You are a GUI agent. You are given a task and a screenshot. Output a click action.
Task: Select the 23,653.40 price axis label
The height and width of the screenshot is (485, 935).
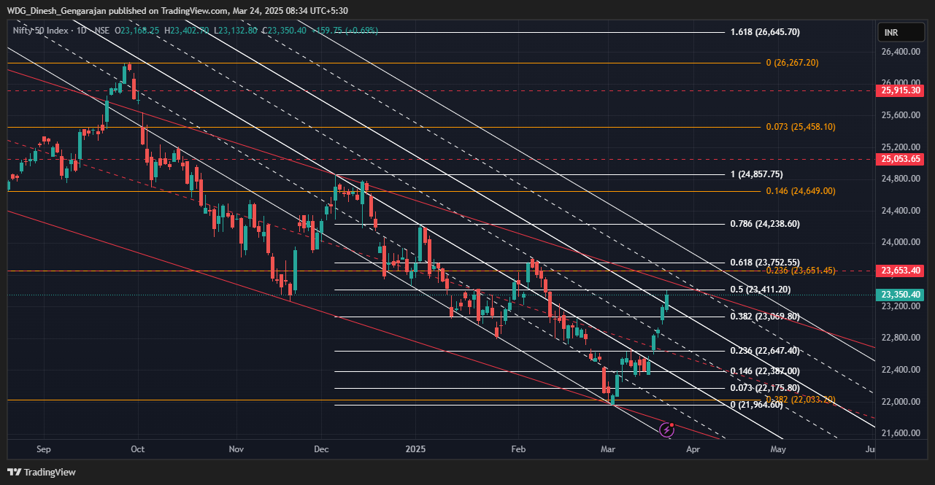point(900,271)
